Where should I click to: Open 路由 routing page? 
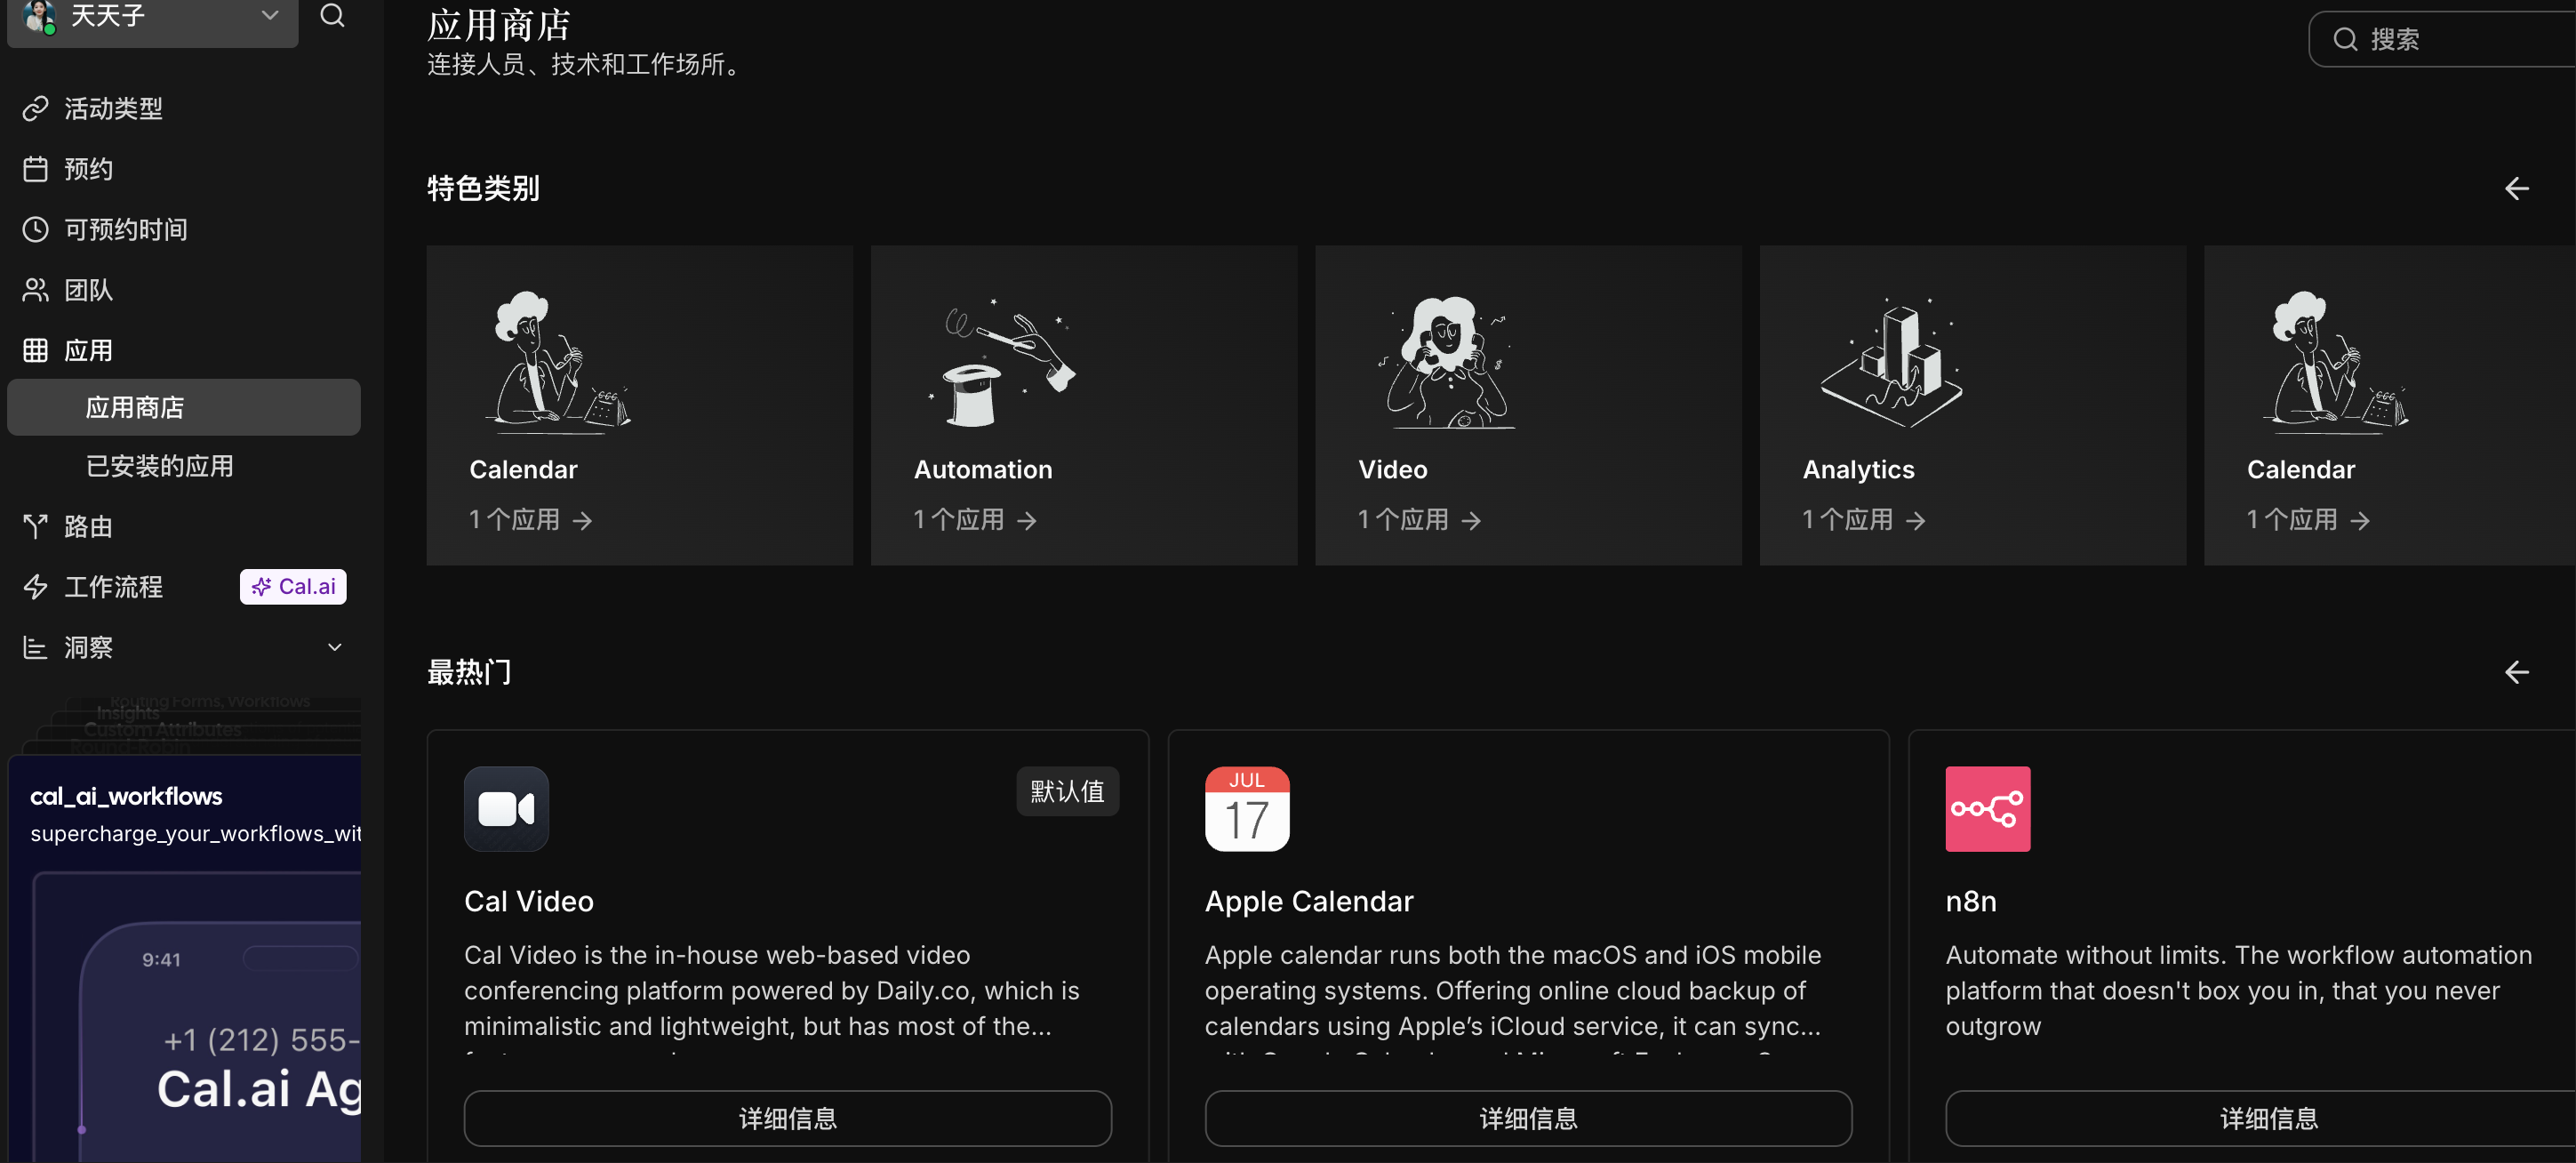(x=88, y=527)
